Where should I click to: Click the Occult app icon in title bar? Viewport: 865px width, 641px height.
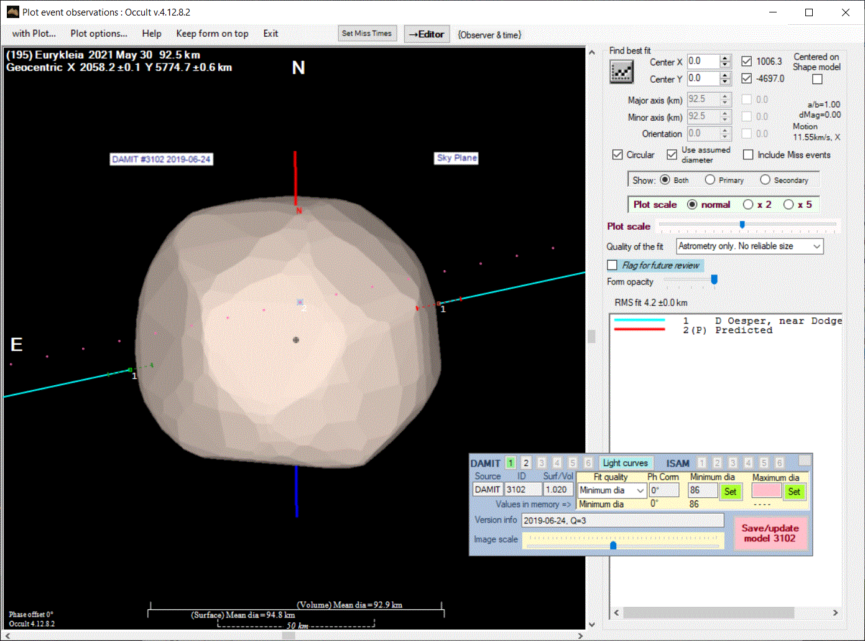[x=12, y=12]
